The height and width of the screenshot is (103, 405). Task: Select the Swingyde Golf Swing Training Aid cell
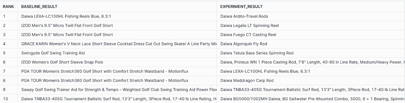coord(53,53)
